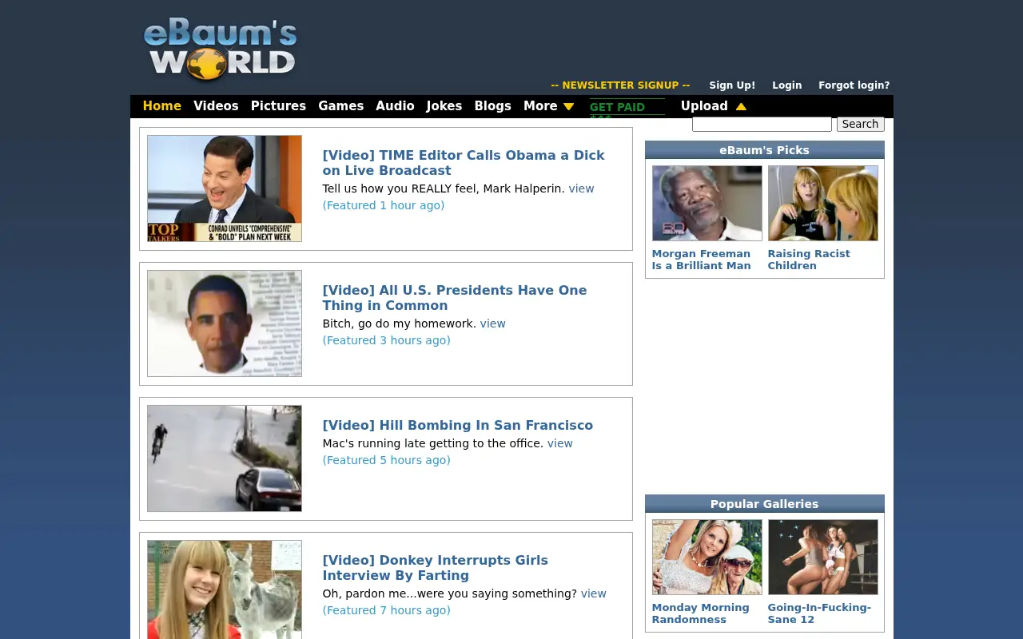Click the Sign Up! link
1023x639 pixels.
coord(732,85)
